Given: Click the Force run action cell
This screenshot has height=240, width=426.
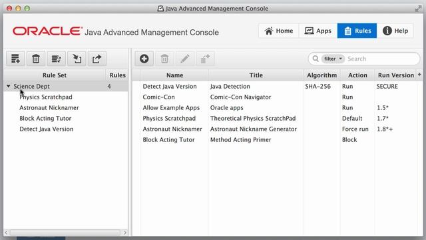Looking at the screenshot, I should (x=355, y=129).
